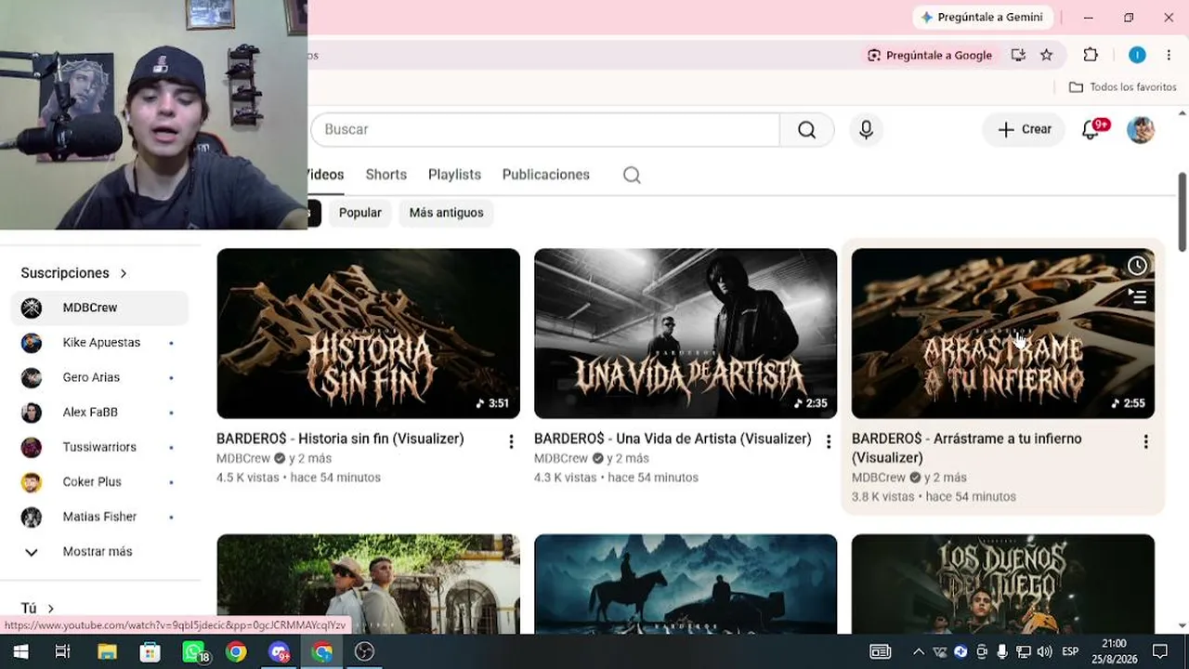Open Microsoft Store from the taskbar
The width and height of the screenshot is (1189, 669).
tap(150, 652)
